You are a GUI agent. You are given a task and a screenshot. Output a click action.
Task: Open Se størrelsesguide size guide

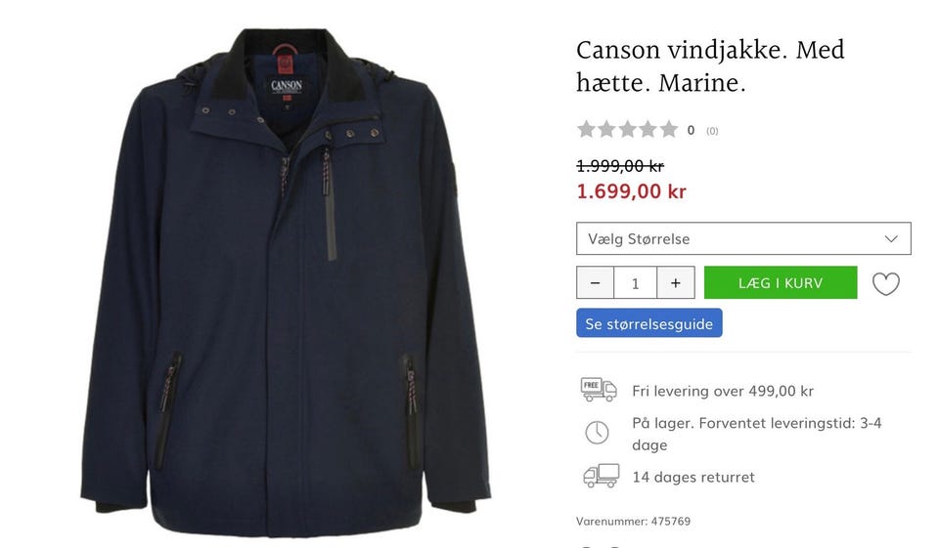[649, 323]
